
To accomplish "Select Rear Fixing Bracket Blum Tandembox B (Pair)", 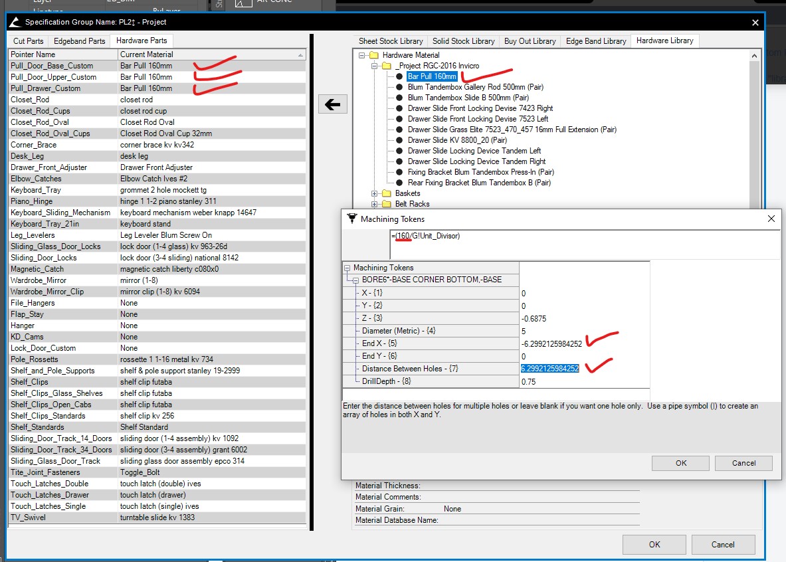I will click(x=479, y=183).
